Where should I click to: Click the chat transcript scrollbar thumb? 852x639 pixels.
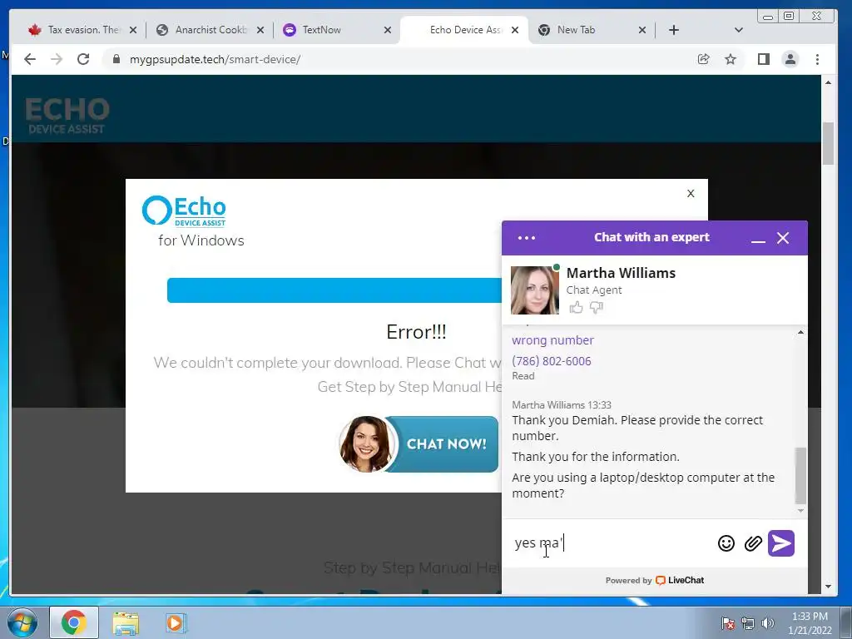click(800, 475)
